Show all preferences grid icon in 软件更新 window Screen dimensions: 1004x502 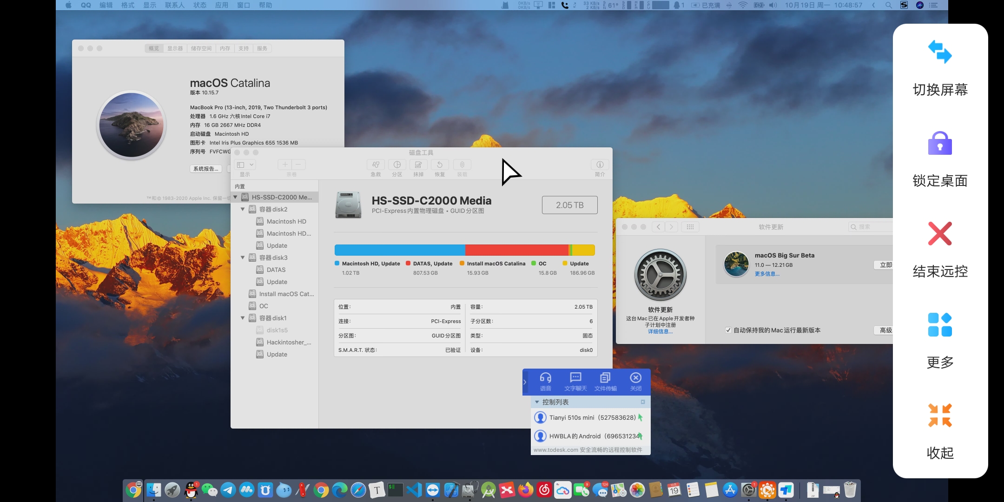[690, 227]
